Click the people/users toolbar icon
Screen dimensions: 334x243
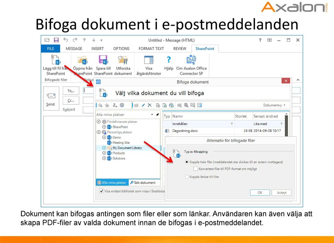coord(115,105)
